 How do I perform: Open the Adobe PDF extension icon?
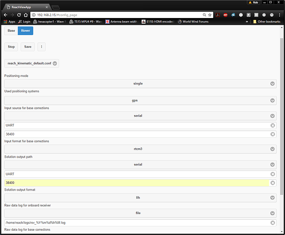coord(218,15)
